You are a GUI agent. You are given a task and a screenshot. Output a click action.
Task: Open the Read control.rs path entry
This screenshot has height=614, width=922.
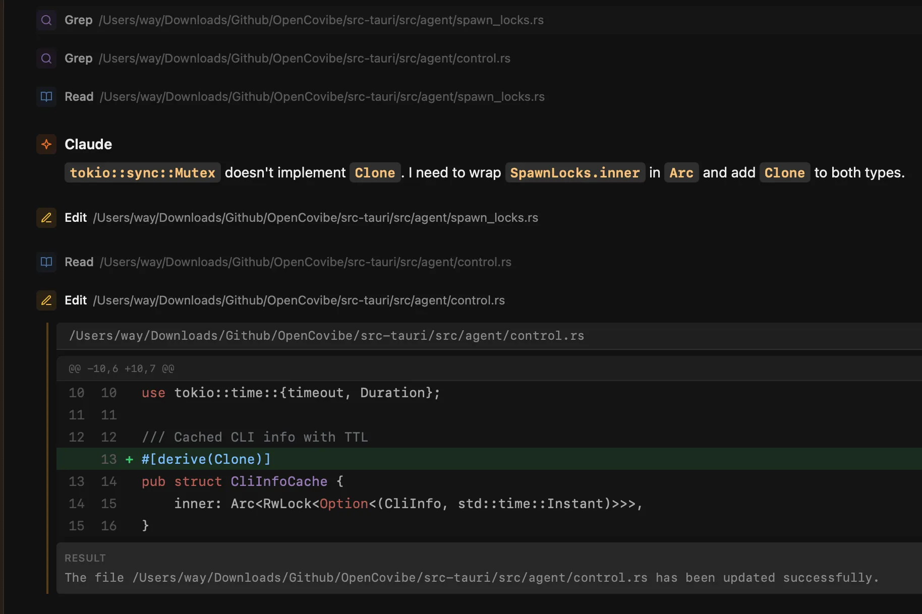point(305,262)
